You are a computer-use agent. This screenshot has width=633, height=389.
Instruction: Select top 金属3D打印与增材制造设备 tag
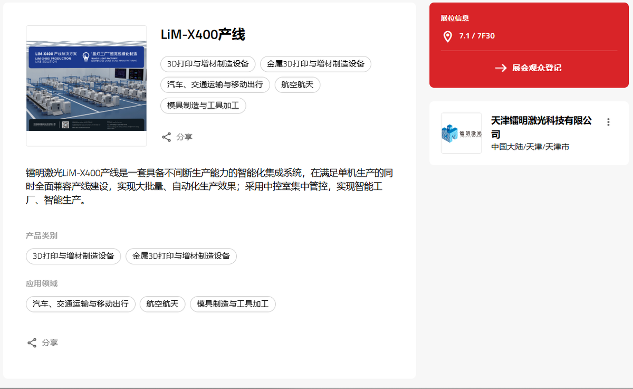tap(315, 64)
